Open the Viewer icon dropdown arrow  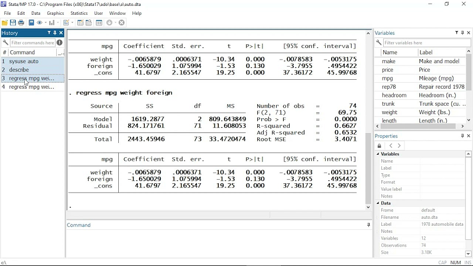[x=46, y=22]
